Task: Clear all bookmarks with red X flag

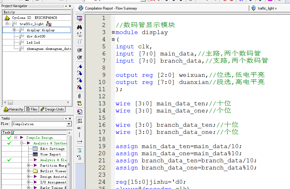Action: click(x=80, y=88)
